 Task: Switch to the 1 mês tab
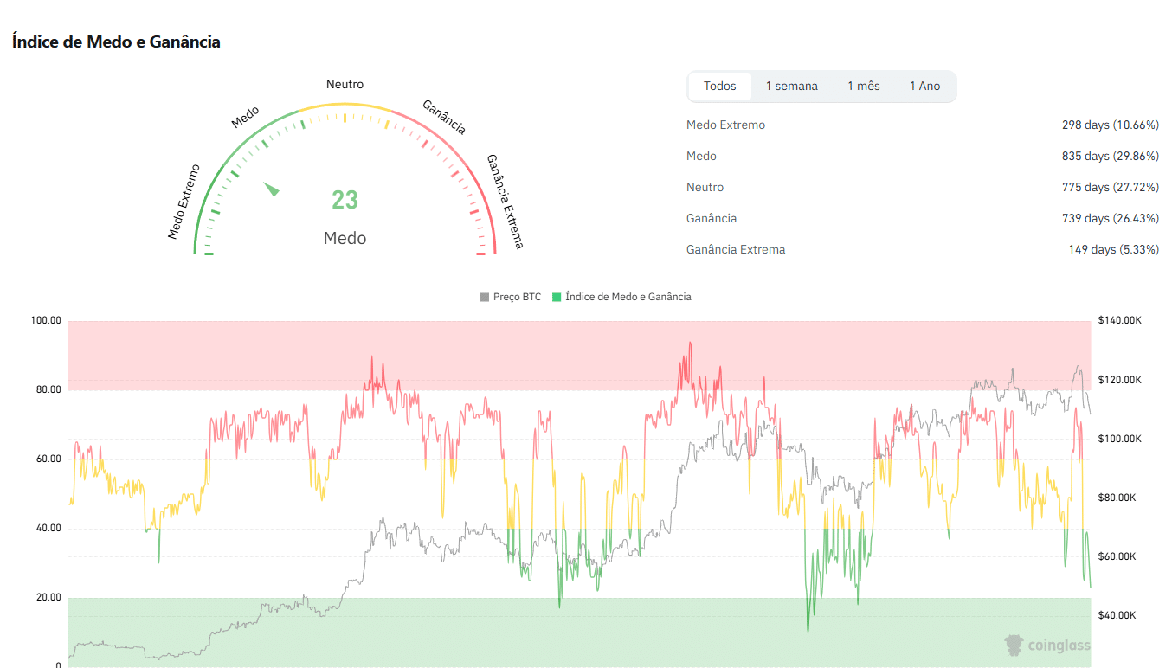tap(863, 86)
